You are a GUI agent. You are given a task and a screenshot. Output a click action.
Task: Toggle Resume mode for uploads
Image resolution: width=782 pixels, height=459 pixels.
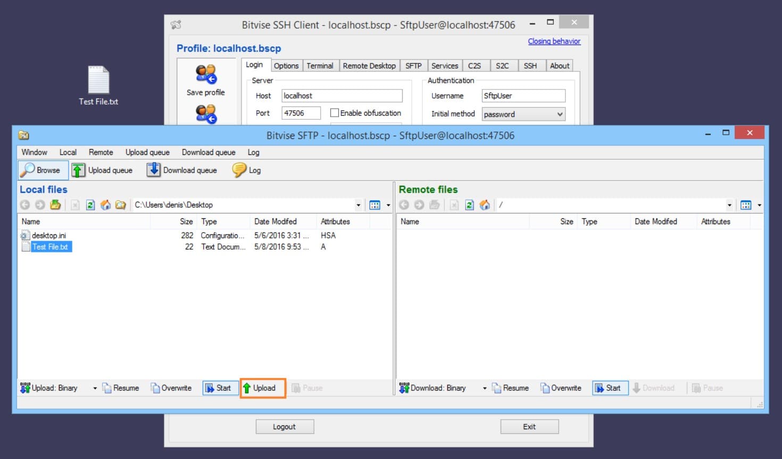click(121, 388)
